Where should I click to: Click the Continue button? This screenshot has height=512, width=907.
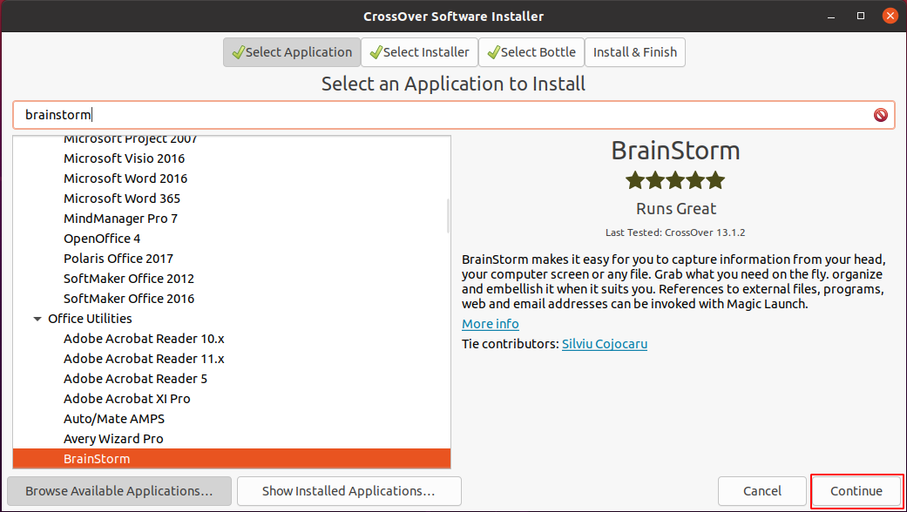point(856,490)
